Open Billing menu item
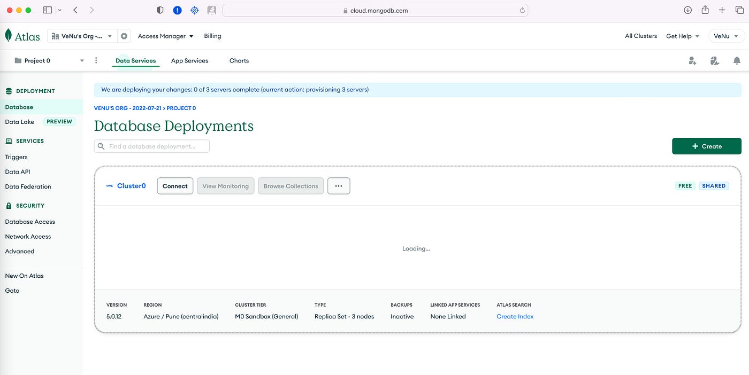The width and height of the screenshot is (749, 375). tap(212, 36)
